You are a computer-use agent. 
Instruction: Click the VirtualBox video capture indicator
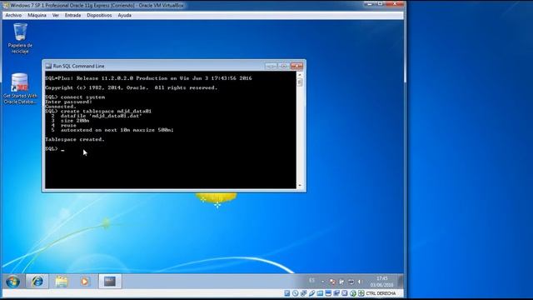point(336,293)
